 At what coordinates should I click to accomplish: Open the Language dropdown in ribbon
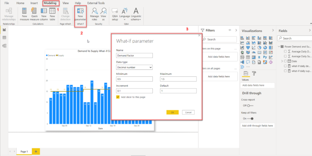click(x=125, y=14)
